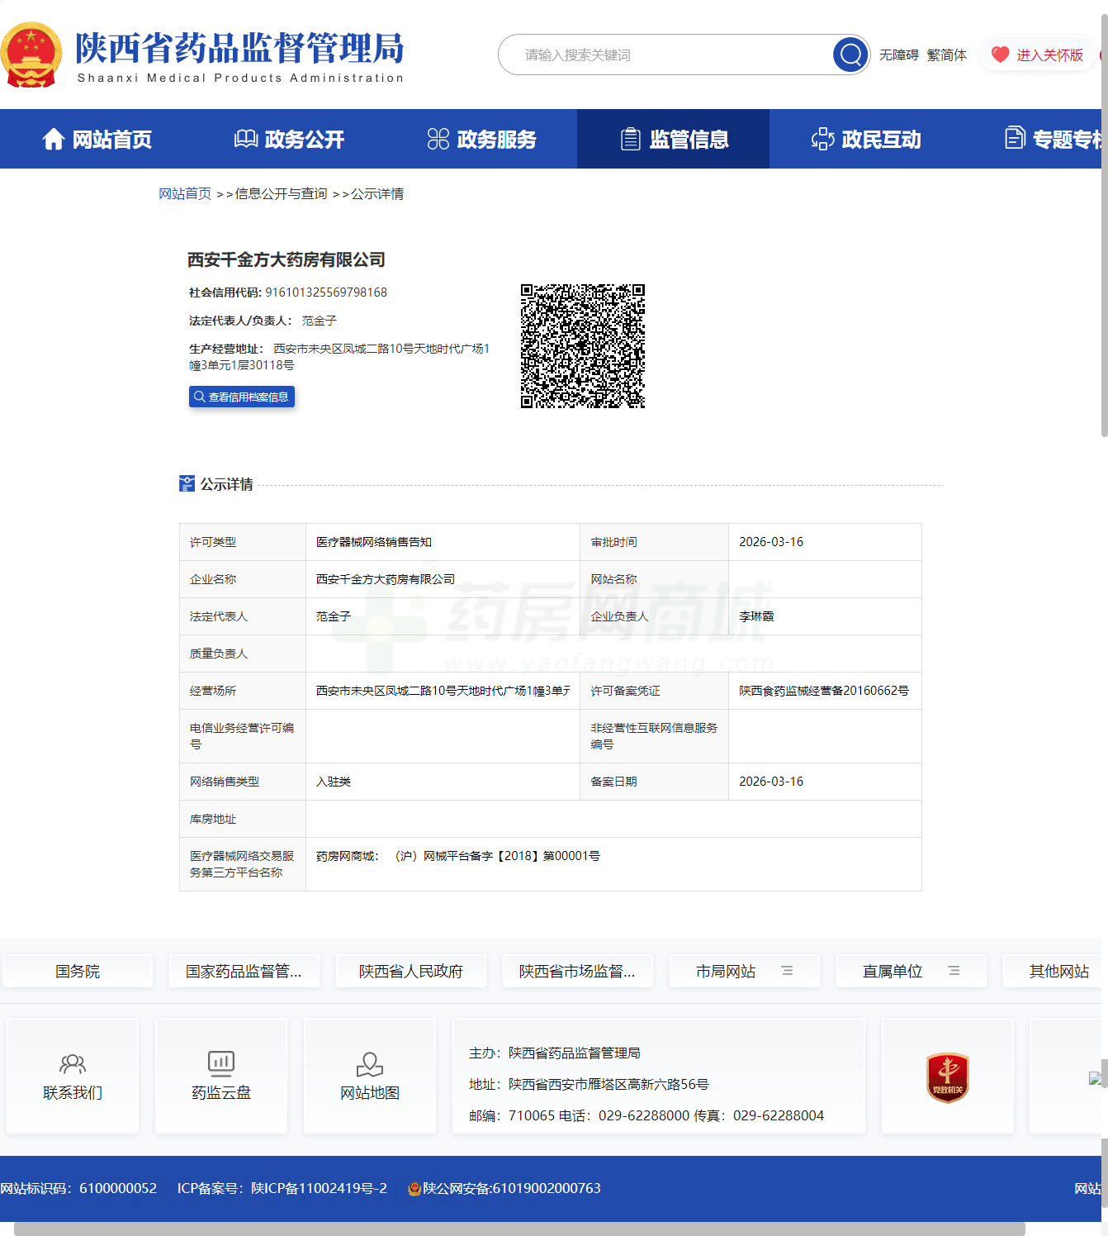1108x1236 pixels.
Task: Click the QR code image
Action: pyautogui.click(x=582, y=346)
